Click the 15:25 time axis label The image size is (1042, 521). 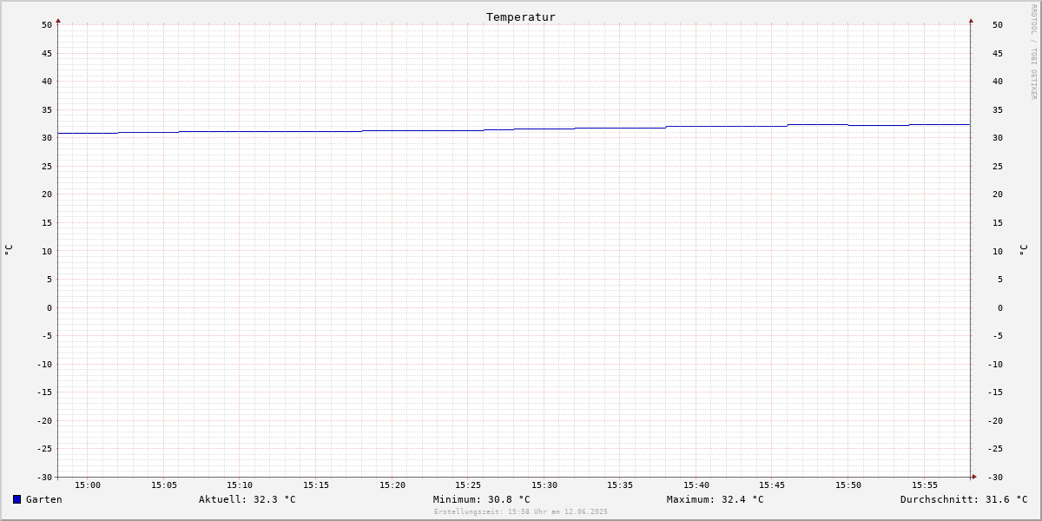pos(468,485)
